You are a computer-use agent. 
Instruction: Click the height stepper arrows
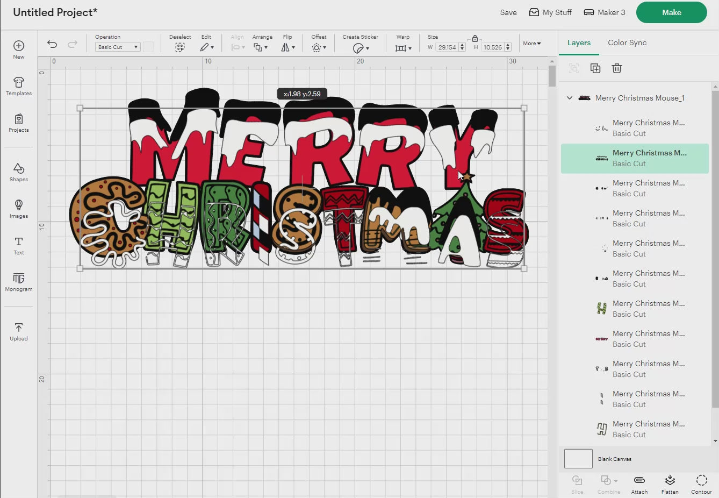508,47
